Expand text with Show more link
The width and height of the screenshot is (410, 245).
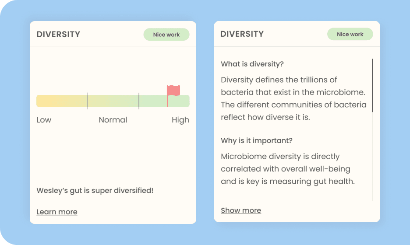(x=241, y=210)
